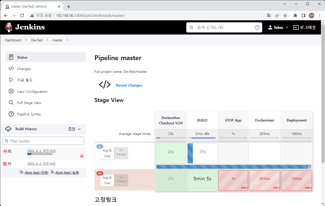Image resolution: width=325 pixels, height=206 pixels.
Task: Click the browser back arrow
Action: coord(6,15)
